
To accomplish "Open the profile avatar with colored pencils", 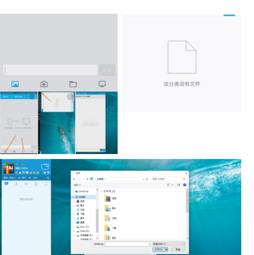I will pyautogui.click(x=9, y=169).
